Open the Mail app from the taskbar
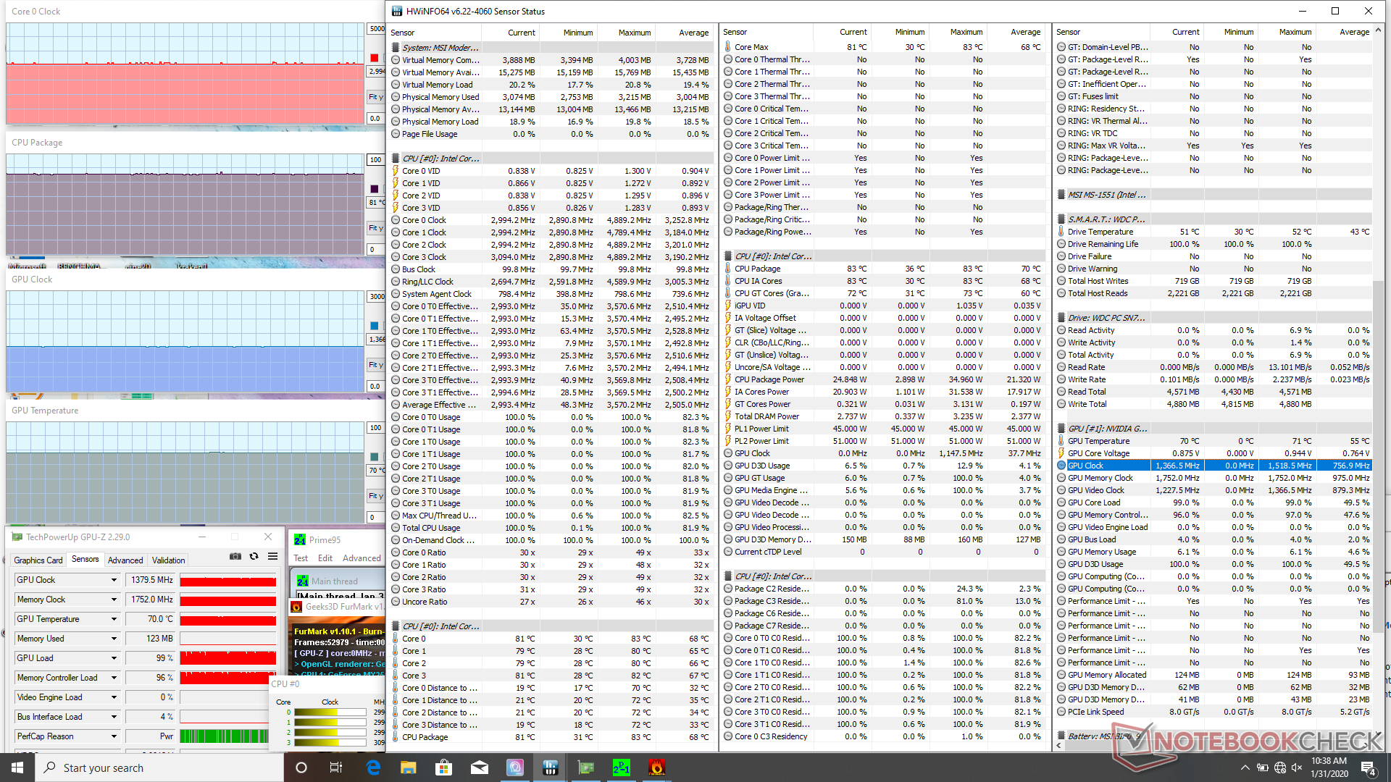This screenshot has width=1391, height=782. (479, 768)
